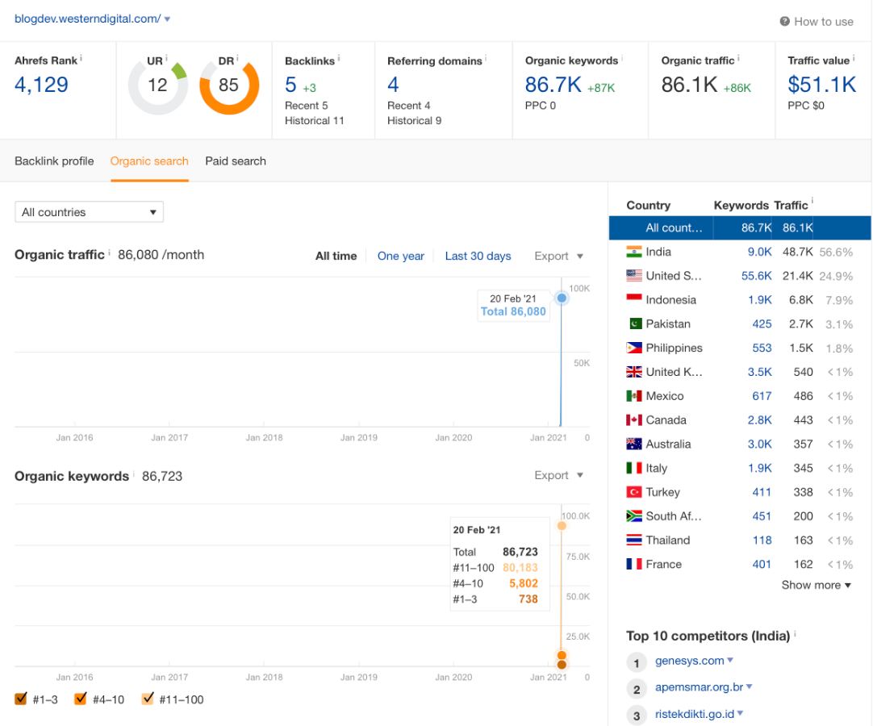The image size is (873, 726).
Task: Open India keywords count 9.0K
Action: (759, 252)
